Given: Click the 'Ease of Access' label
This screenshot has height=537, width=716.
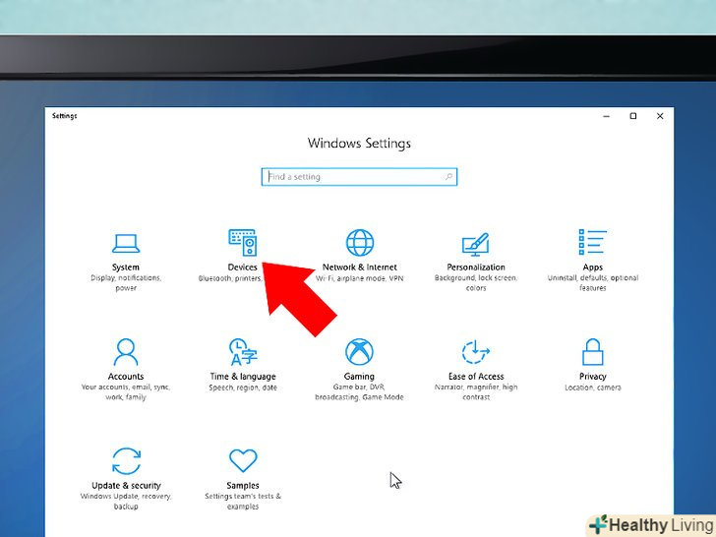Looking at the screenshot, I should [x=476, y=377].
